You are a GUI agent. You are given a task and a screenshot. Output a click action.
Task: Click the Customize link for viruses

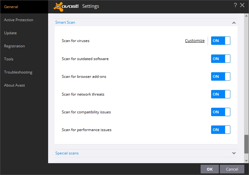195,41
